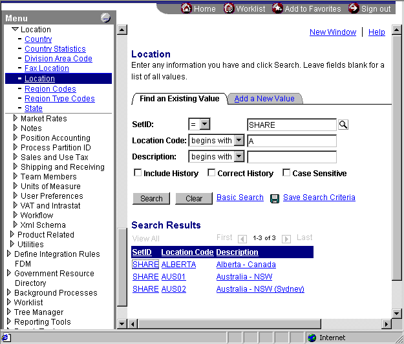Open the Worklist icon in header
Image resolution: width=404 pixels, height=344 pixels.
(229, 8)
